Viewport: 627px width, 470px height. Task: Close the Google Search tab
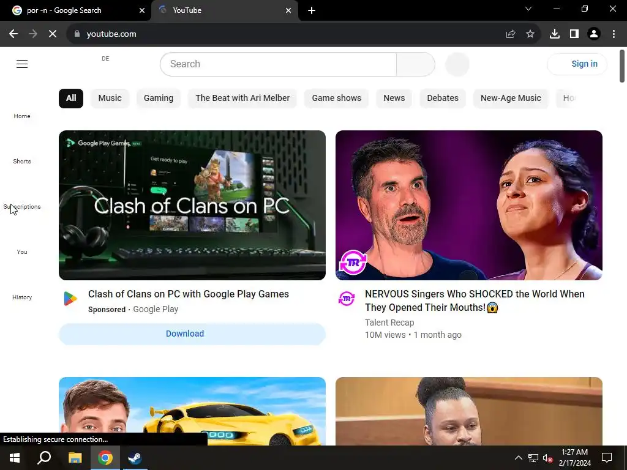coord(142,10)
